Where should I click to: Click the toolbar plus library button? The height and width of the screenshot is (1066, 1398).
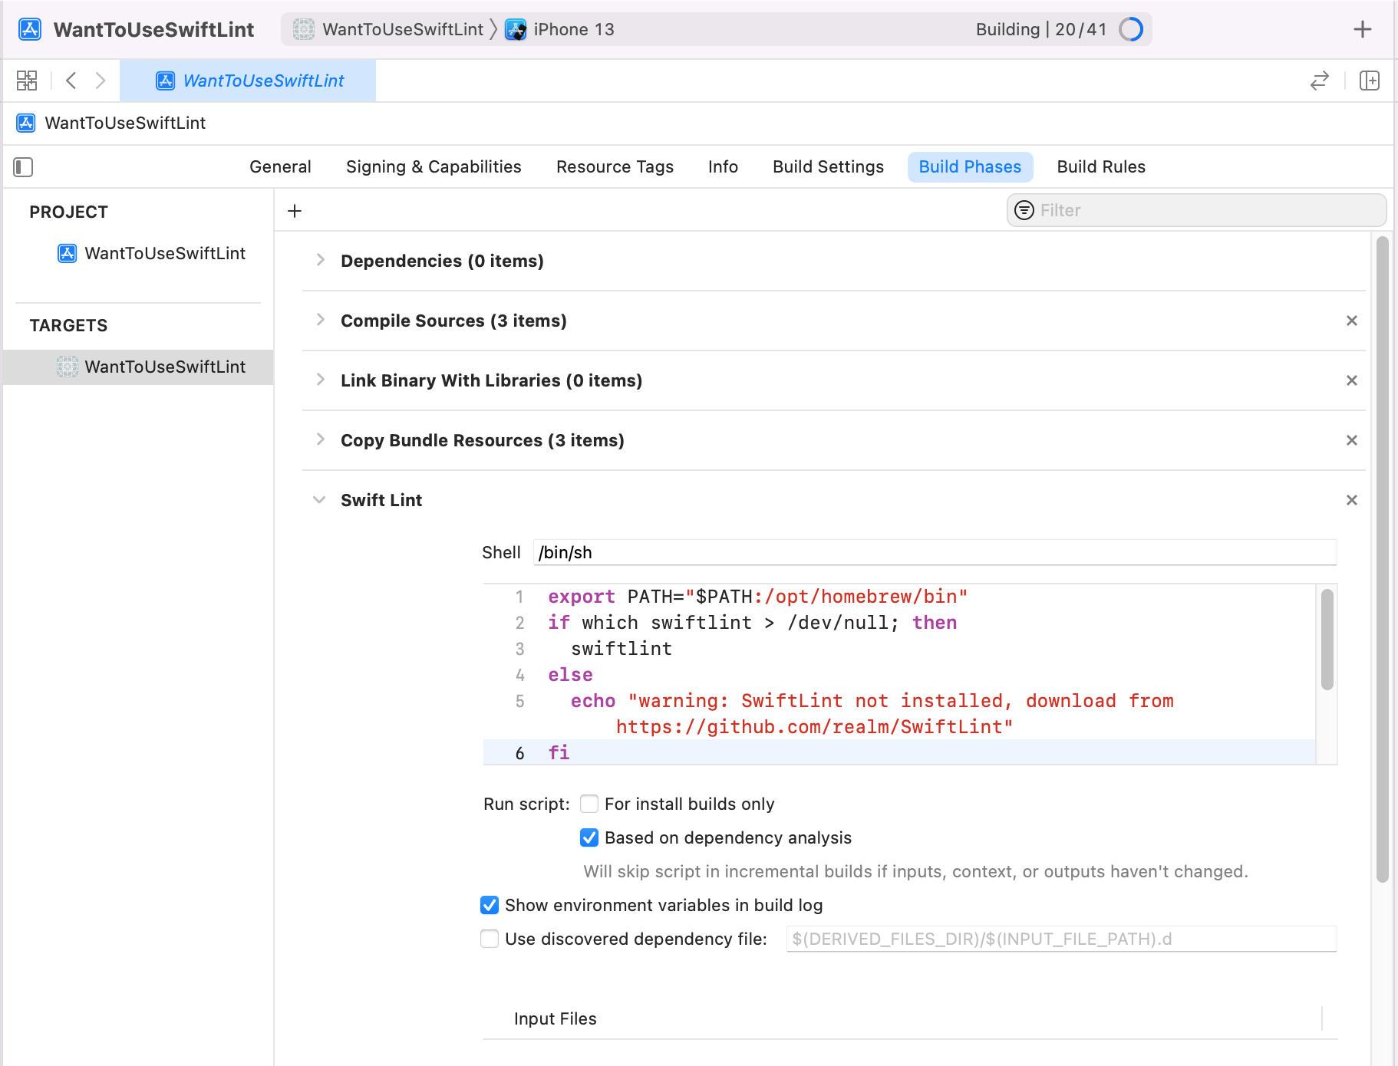1363,29
